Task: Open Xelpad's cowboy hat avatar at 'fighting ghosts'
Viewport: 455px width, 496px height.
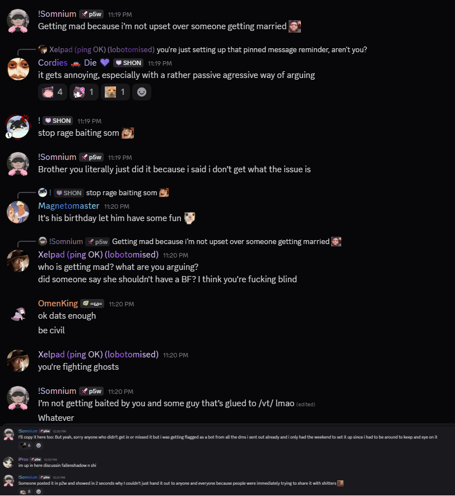Action: (18, 361)
